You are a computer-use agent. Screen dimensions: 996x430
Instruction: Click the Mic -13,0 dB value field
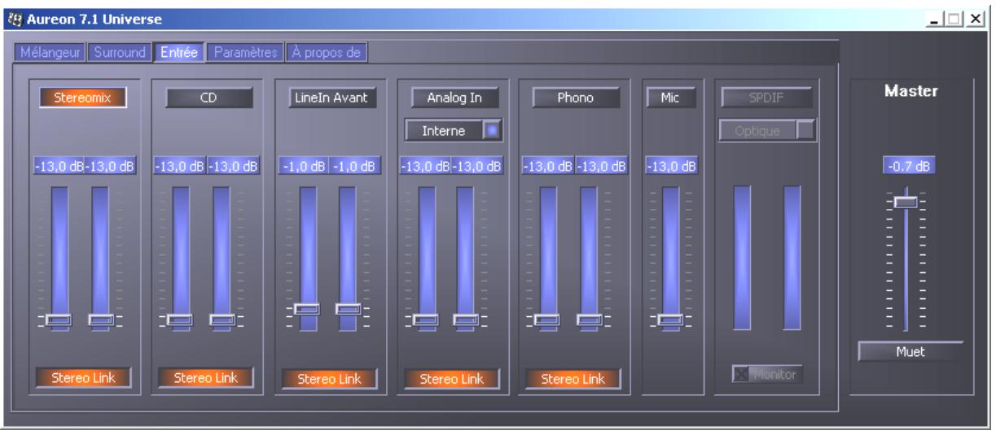(x=671, y=167)
